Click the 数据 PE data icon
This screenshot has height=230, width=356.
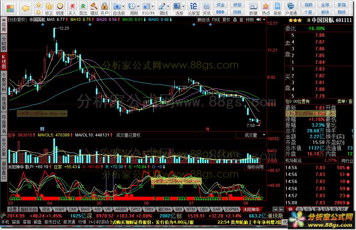click(x=253, y=9)
